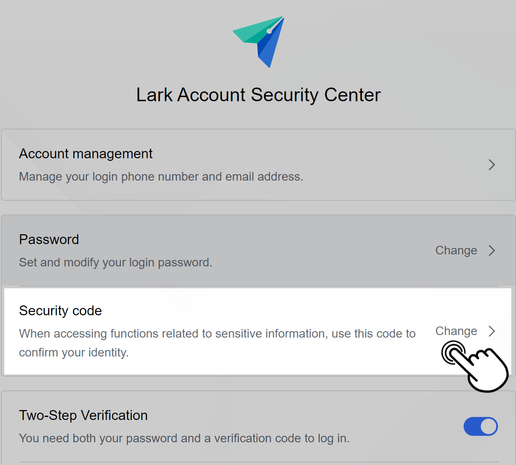The height and width of the screenshot is (465, 516).
Task: Click the "Security code" heading
Action: (x=60, y=311)
